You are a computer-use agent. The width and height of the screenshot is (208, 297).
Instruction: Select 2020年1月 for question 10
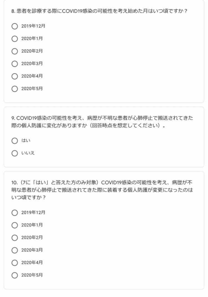click(x=15, y=225)
